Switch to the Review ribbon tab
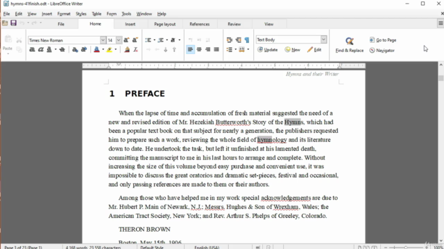 (234, 24)
